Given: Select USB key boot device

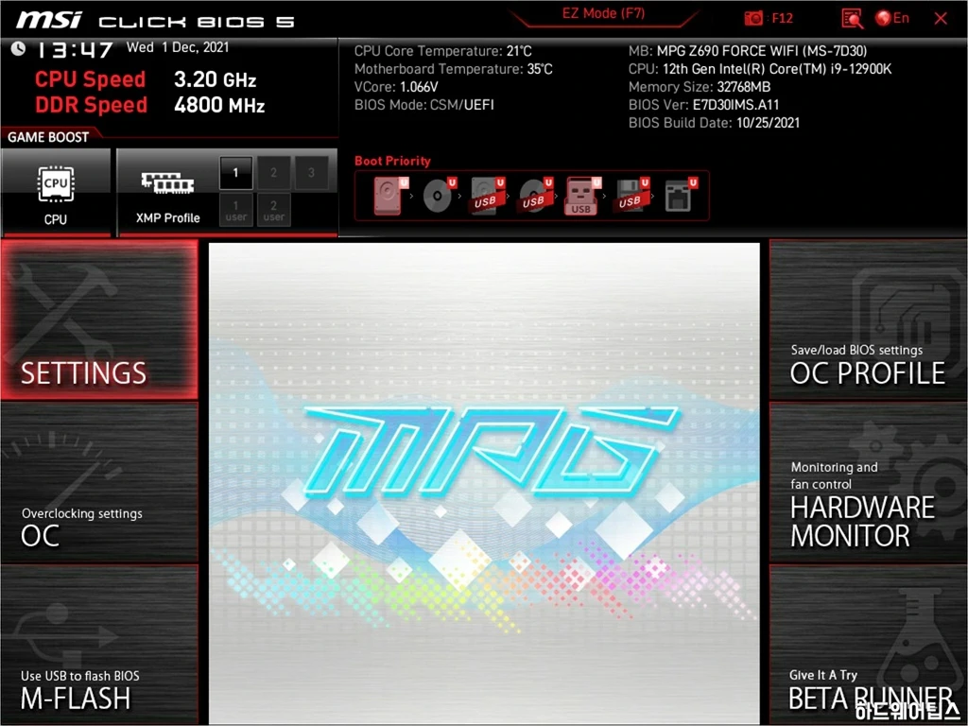Looking at the screenshot, I should (582, 196).
